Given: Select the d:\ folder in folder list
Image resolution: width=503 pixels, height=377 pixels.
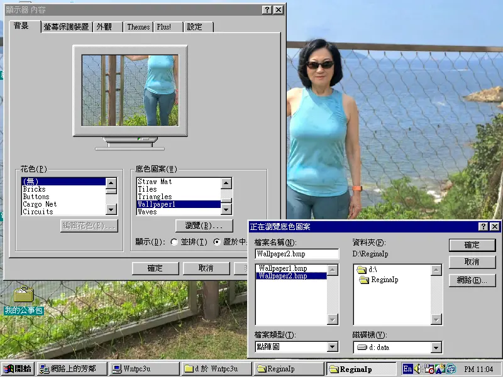Looking at the screenshot, I should (367, 270).
